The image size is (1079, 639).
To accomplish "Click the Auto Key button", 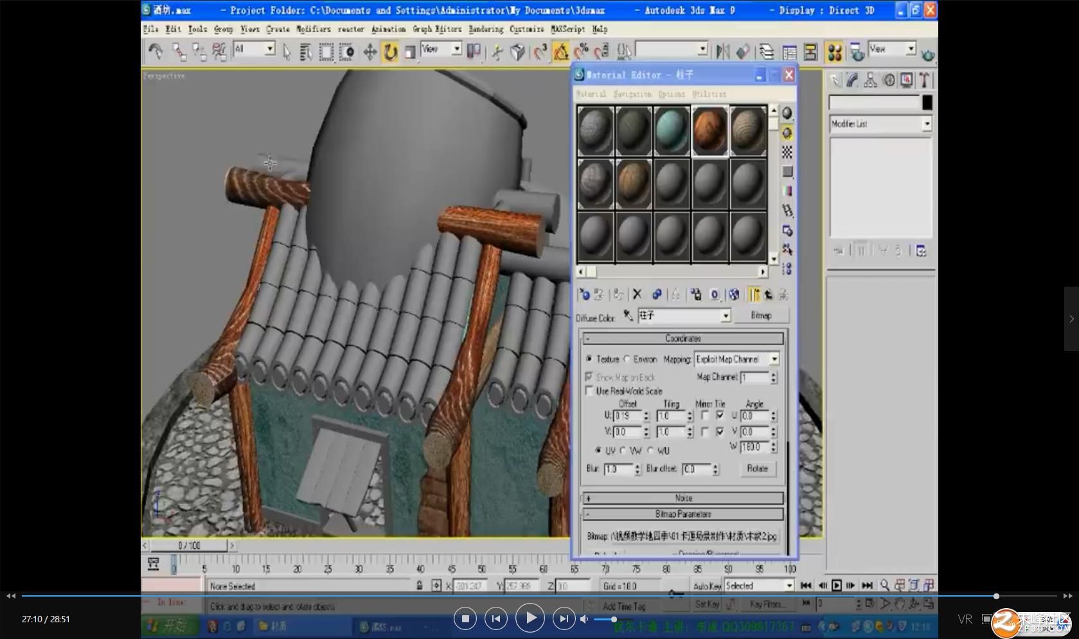I will pyautogui.click(x=707, y=586).
